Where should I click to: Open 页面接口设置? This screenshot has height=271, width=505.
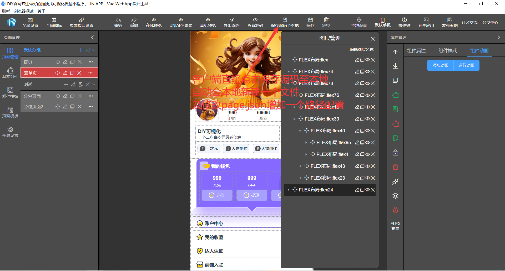(x=82, y=22)
